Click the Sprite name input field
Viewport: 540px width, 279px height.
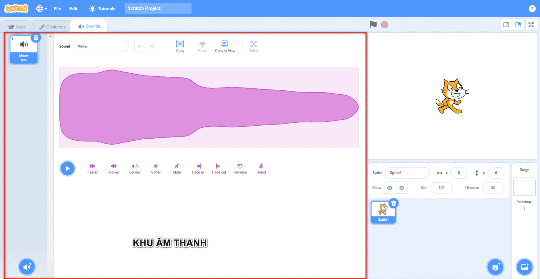point(407,173)
